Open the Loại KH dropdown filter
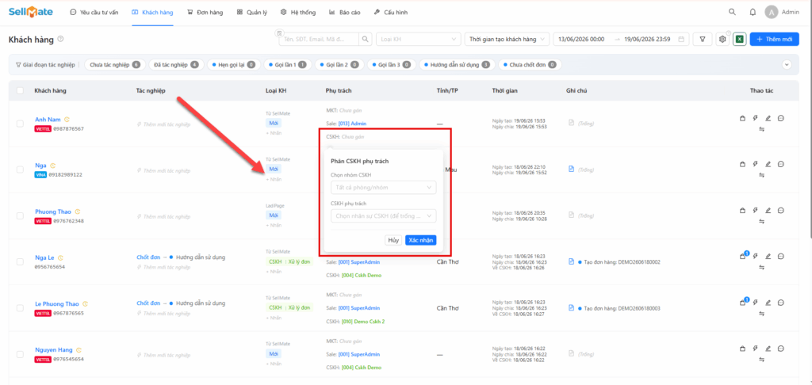 coord(418,39)
